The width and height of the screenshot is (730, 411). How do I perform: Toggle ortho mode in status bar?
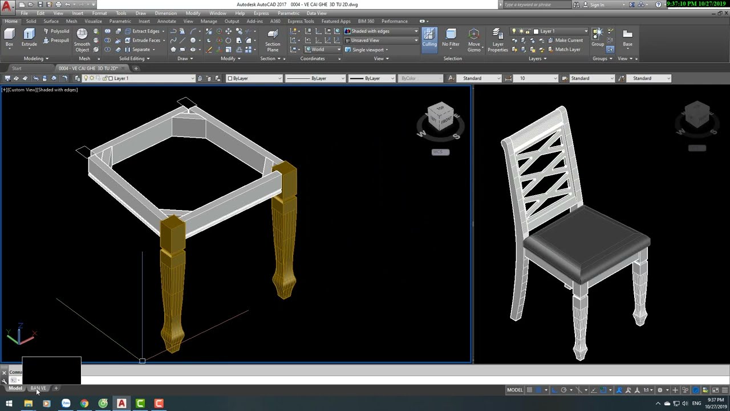coord(553,390)
